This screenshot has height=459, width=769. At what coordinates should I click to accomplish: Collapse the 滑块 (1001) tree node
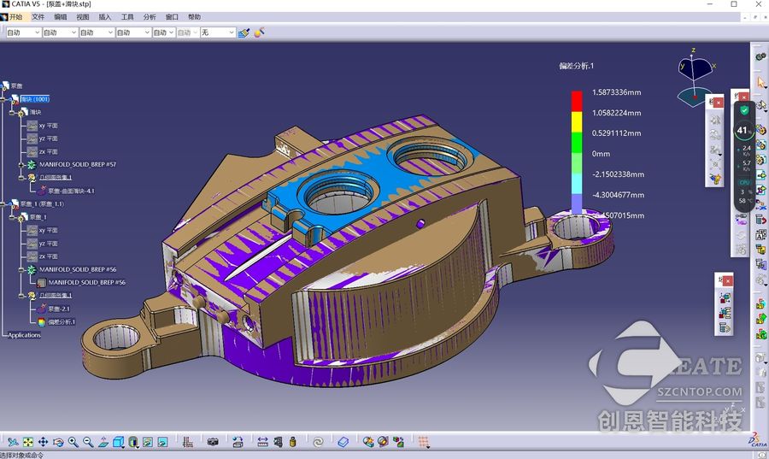click(3, 99)
